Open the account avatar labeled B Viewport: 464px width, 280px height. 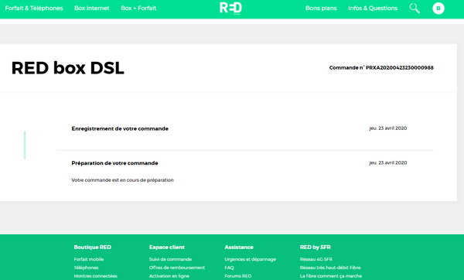coord(438,9)
